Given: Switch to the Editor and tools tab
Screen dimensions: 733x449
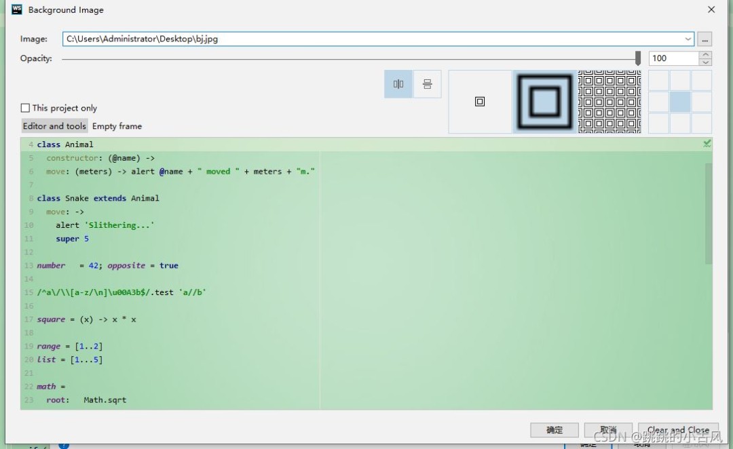Looking at the screenshot, I should coord(54,125).
